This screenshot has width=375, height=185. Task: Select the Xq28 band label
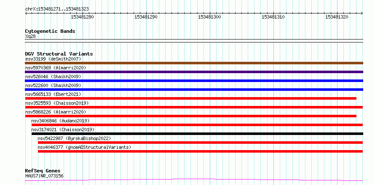click(30, 36)
